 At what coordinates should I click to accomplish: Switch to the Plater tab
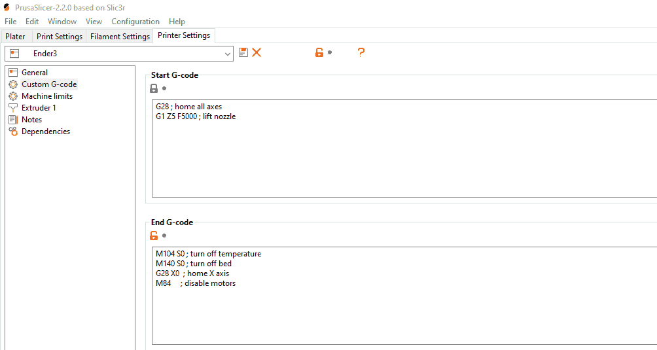point(16,37)
